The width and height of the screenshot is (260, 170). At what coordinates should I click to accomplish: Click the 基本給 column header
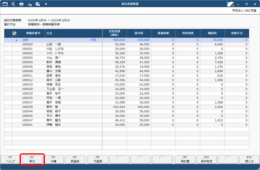[x=139, y=33]
